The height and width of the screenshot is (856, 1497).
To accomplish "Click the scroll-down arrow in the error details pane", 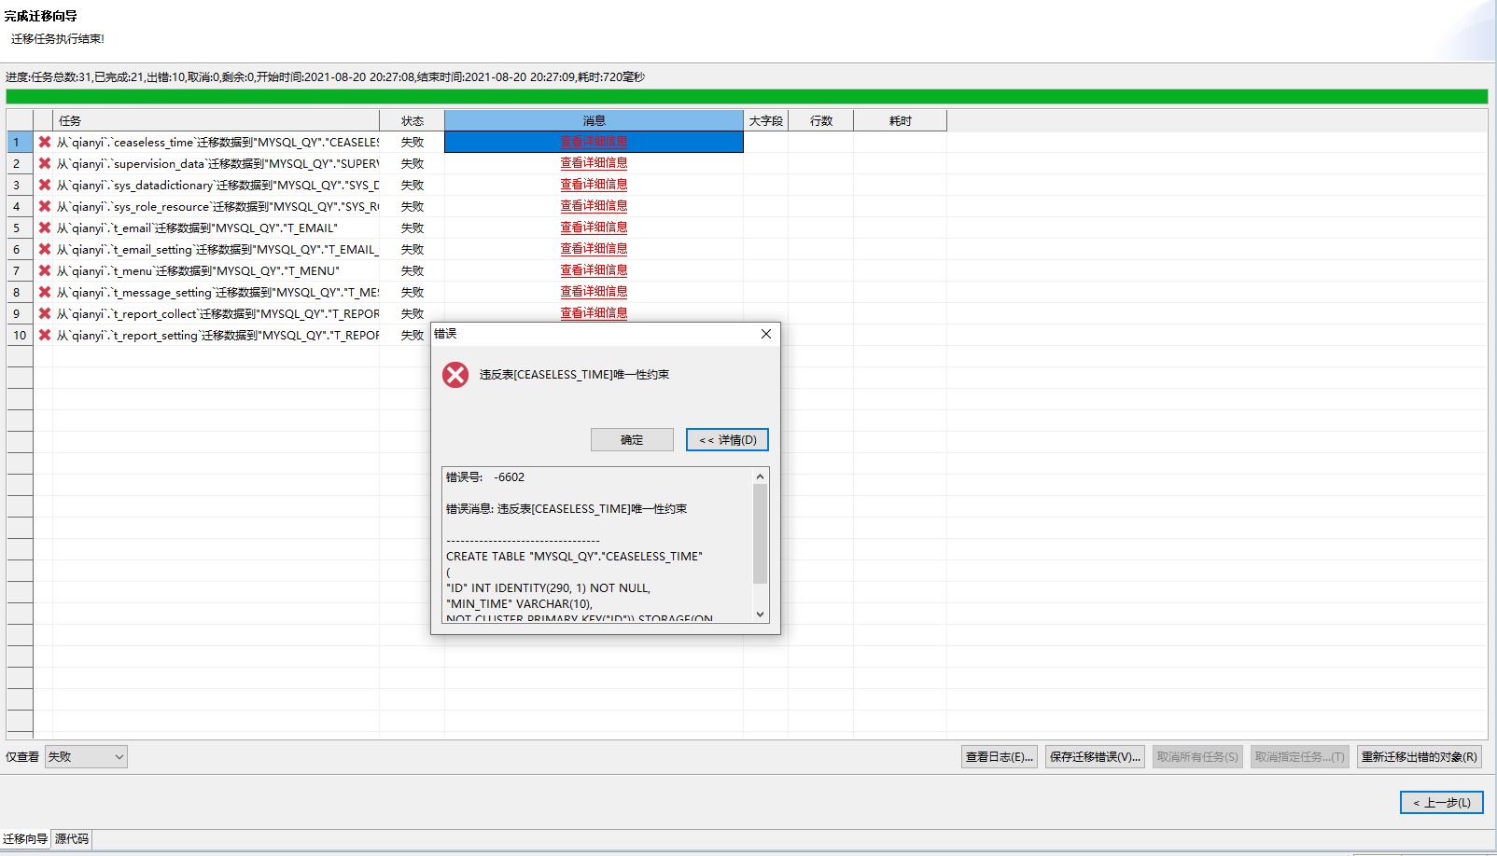I will pos(759,614).
